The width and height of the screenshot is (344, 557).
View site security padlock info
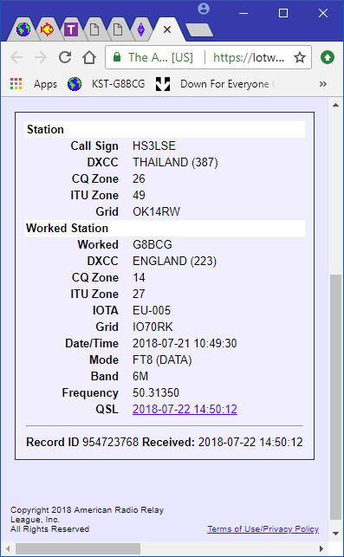click(117, 57)
